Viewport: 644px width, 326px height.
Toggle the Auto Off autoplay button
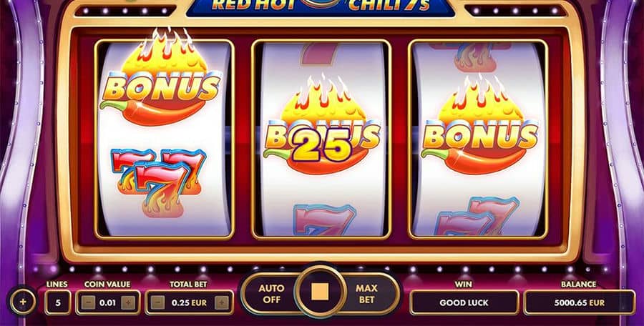point(271,294)
